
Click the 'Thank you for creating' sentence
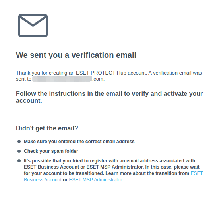[x=81, y=73]
